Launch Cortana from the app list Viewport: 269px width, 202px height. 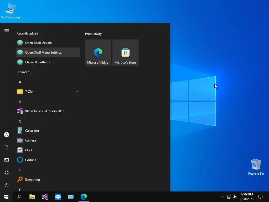click(48, 160)
